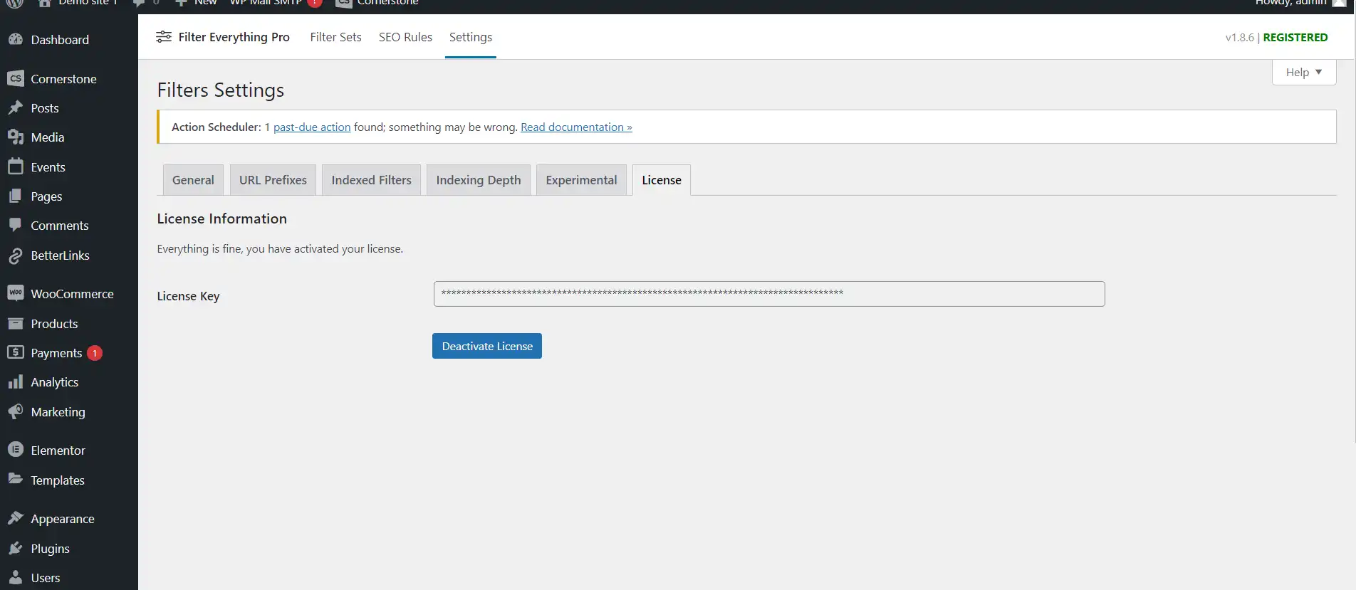The width and height of the screenshot is (1356, 590).
Task: Click the Deactivate License button
Action: coord(487,346)
